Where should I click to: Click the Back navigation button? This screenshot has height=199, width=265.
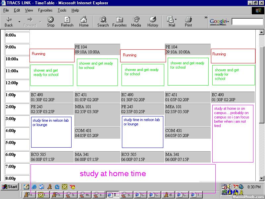(x=9, y=22)
